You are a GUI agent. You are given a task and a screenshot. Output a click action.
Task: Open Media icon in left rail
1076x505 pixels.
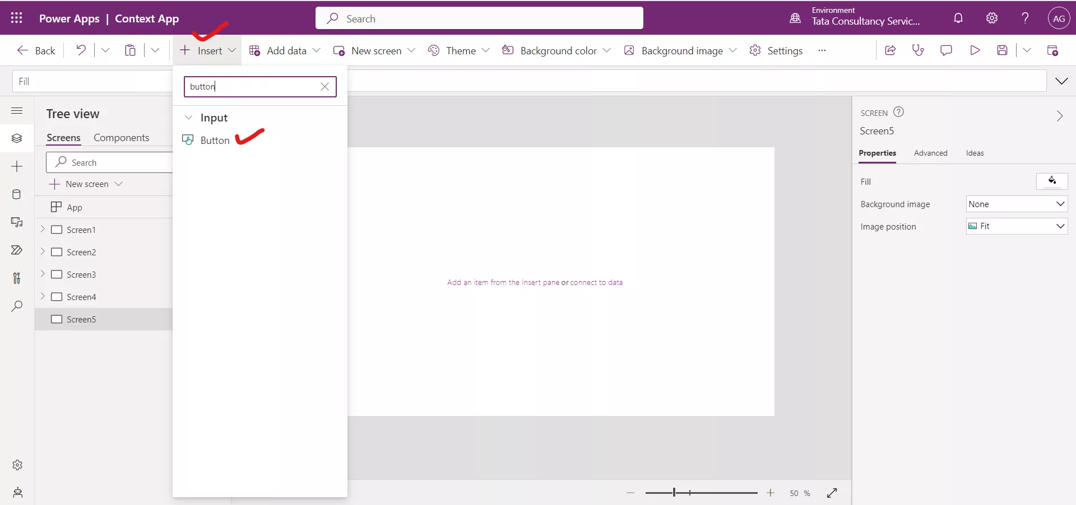click(17, 222)
